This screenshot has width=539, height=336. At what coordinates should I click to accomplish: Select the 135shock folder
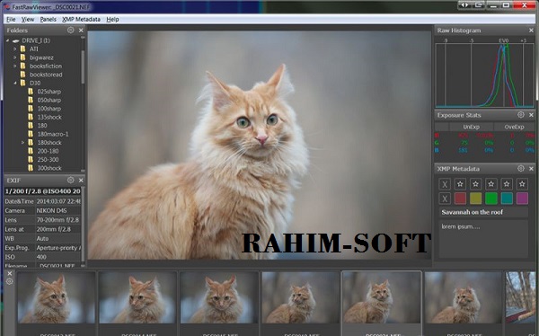49,117
